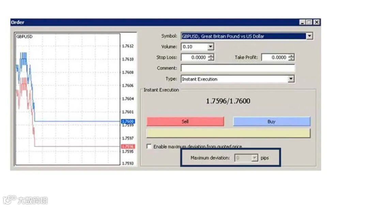Viewport: 368px width, 207px height.
Task: Click the Order window title bar text
Action: click(18, 22)
